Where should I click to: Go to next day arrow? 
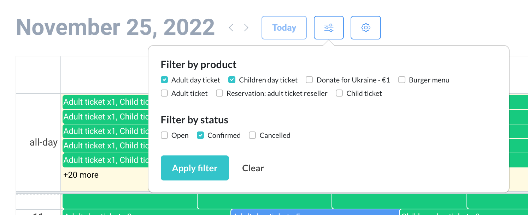pos(246,27)
